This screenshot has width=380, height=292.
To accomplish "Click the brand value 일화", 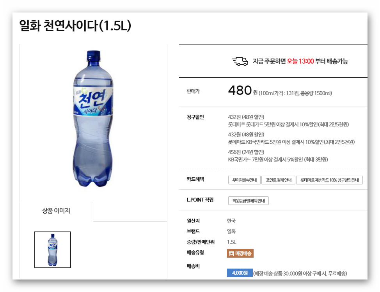I will [x=231, y=231].
